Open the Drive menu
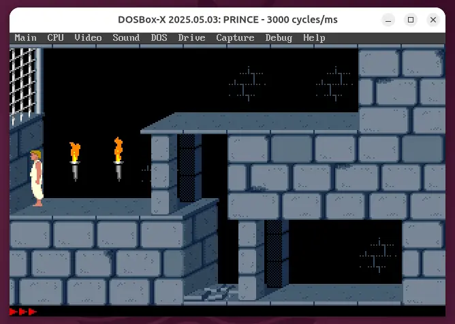This screenshot has height=324, width=455. [x=191, y=38]
